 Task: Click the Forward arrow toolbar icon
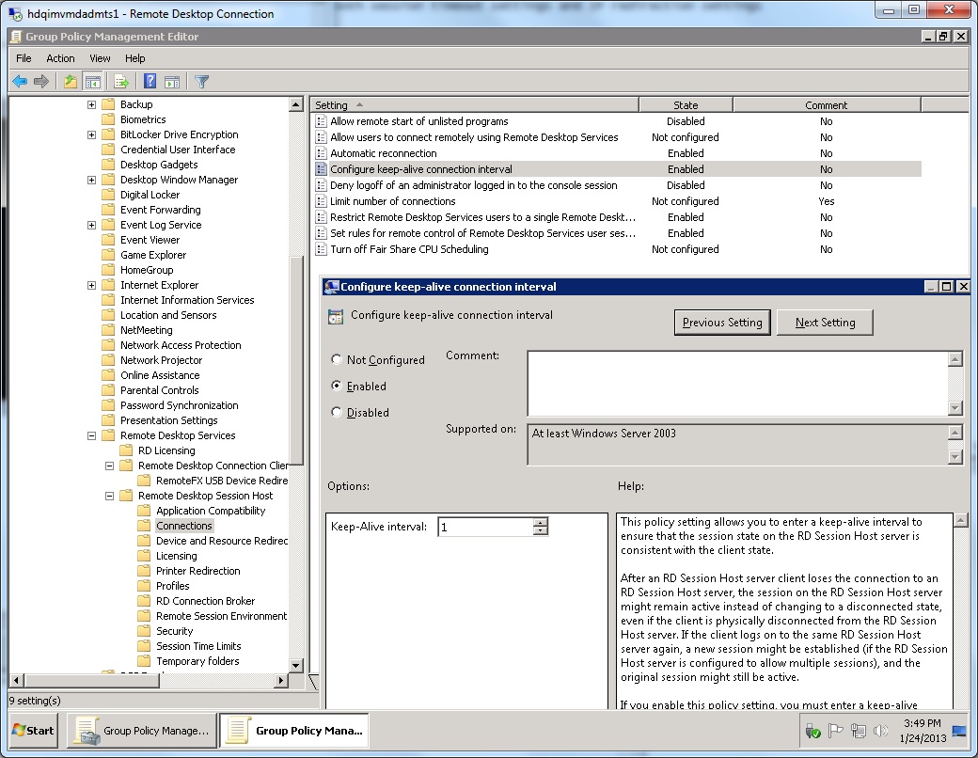click(x=41, y=81)
